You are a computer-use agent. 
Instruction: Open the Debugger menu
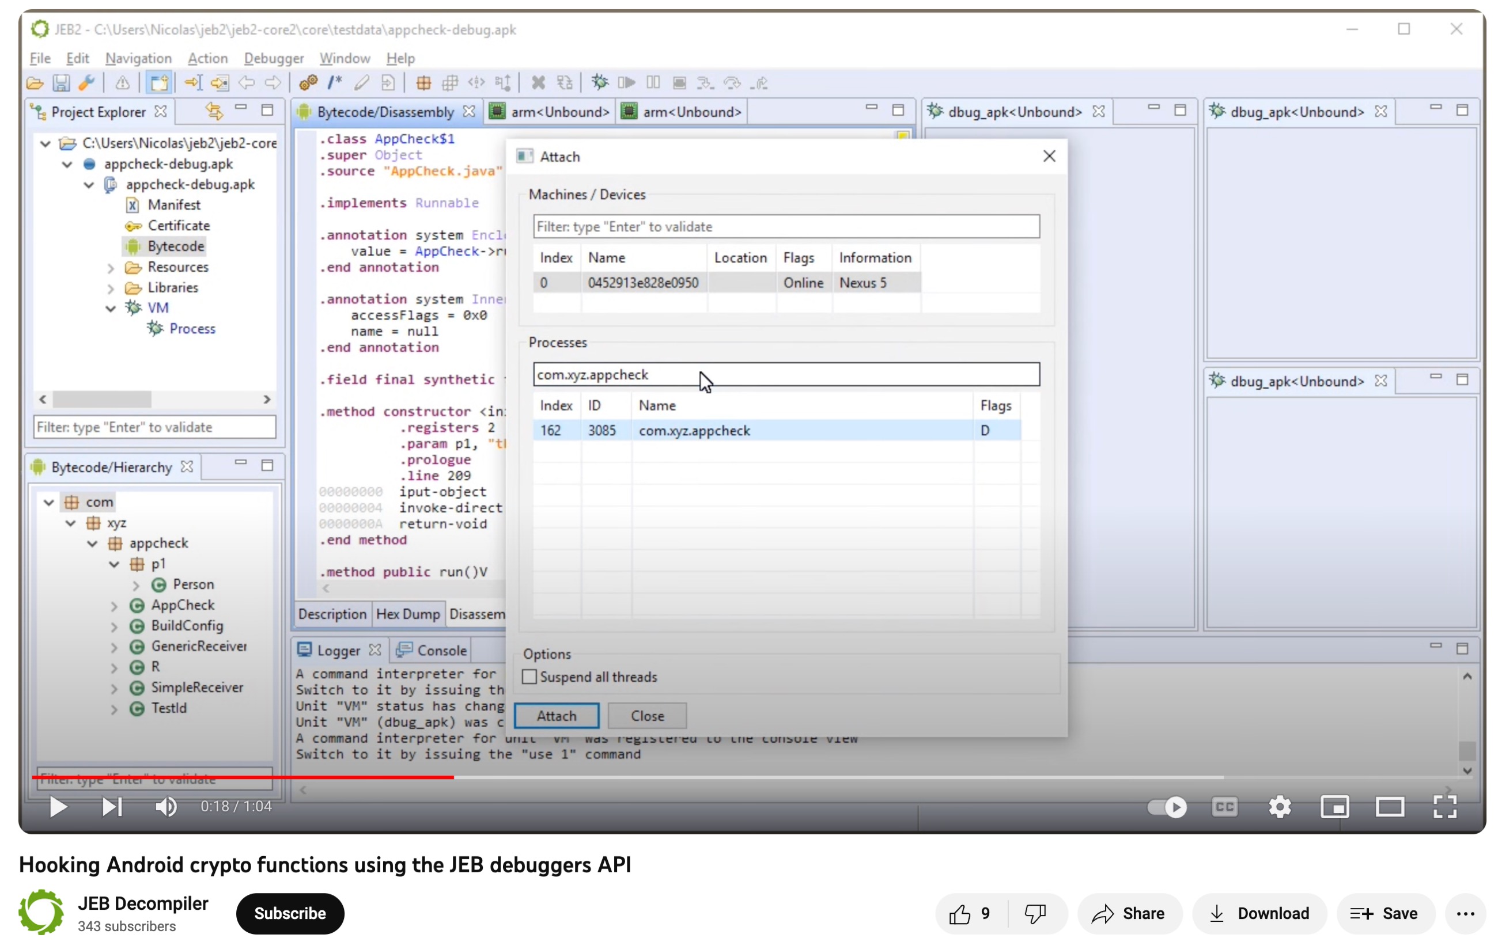274,58
